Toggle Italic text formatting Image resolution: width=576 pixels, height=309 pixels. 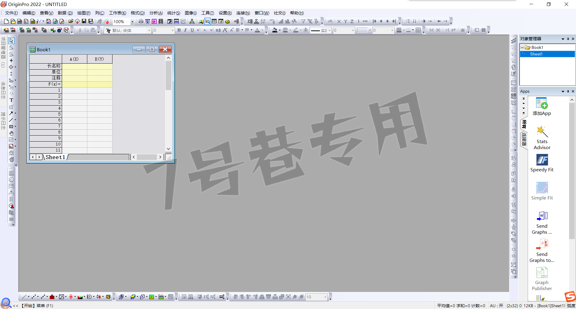coord(185,30)
